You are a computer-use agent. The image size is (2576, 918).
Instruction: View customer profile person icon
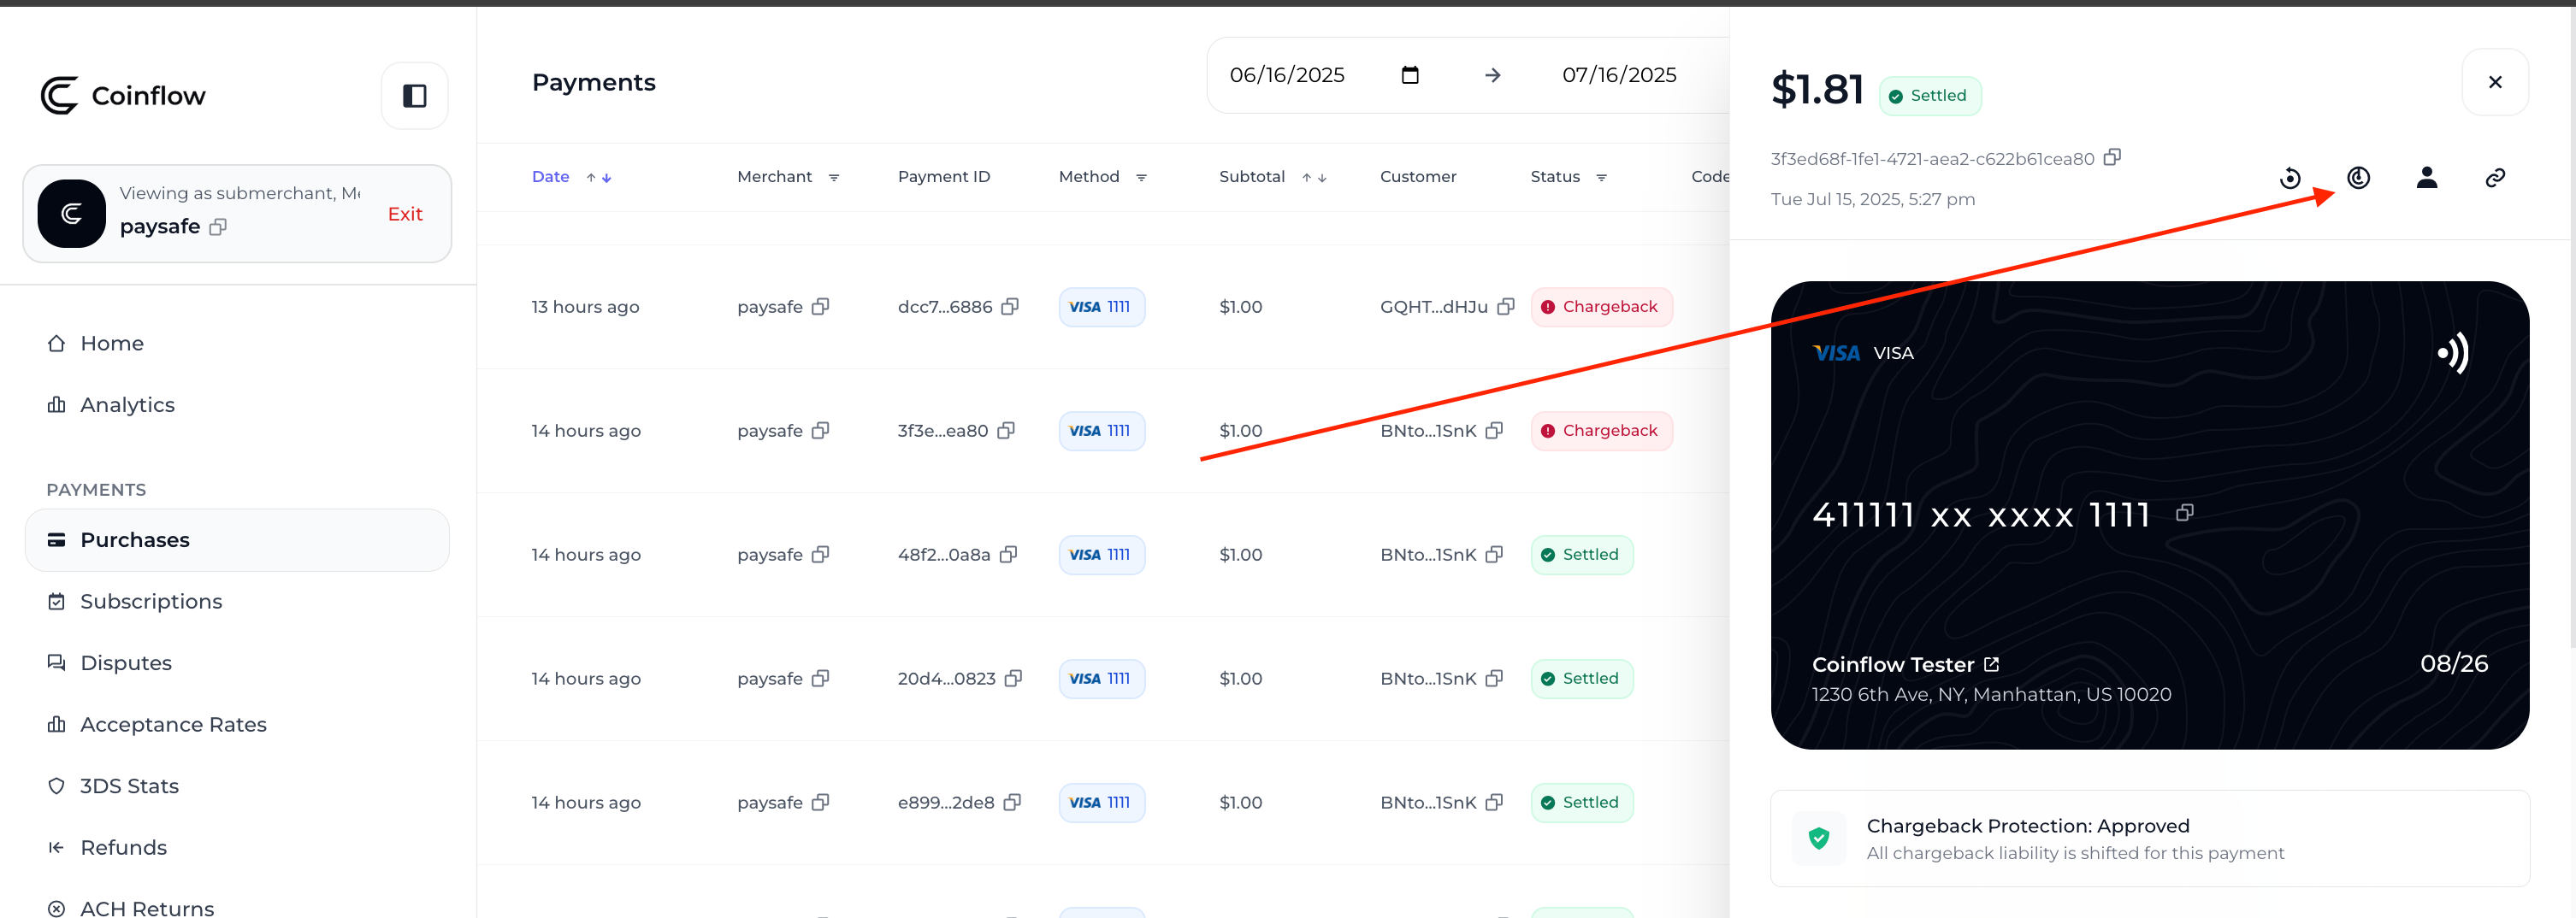pyautogui.click(x=2426, y=178)
